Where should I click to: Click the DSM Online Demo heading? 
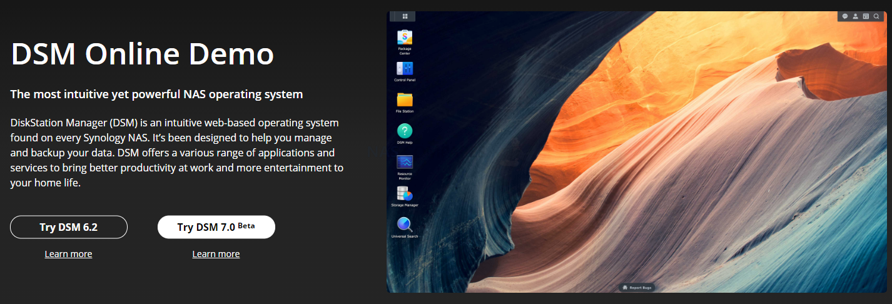[x=143, y=54]
